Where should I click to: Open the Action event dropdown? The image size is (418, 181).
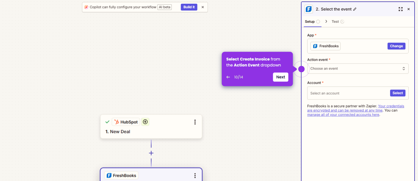(358, 68)
